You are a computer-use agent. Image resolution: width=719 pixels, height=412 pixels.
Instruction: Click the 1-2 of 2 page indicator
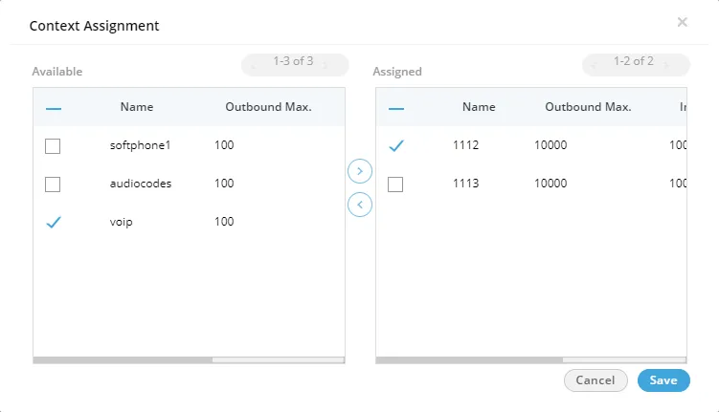634,61
